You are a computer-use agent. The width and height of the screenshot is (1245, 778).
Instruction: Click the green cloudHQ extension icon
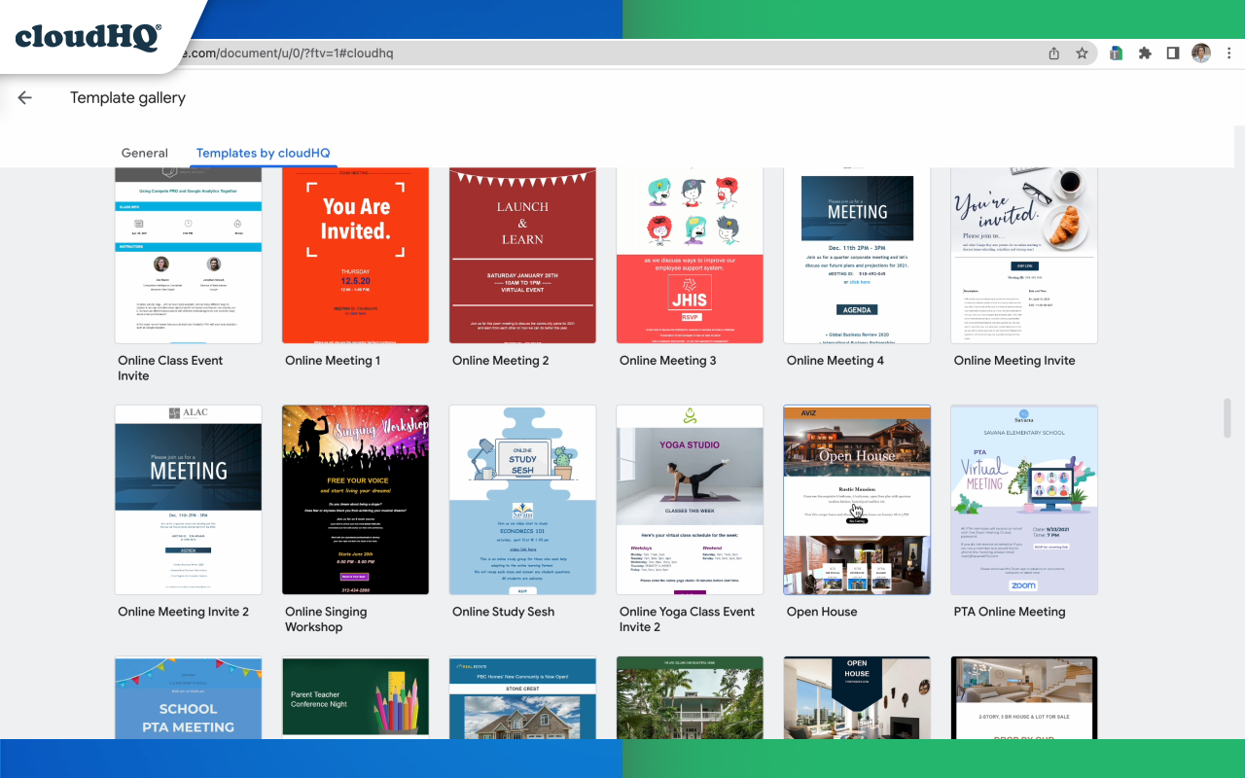pos(1116,53)
